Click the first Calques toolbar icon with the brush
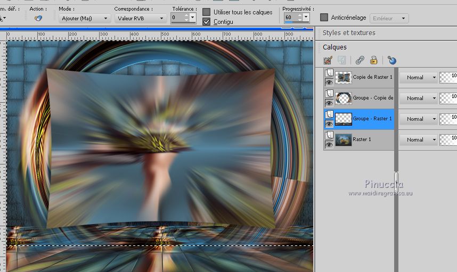Viewport: 457px width, 272px height. tap(328, 60)
